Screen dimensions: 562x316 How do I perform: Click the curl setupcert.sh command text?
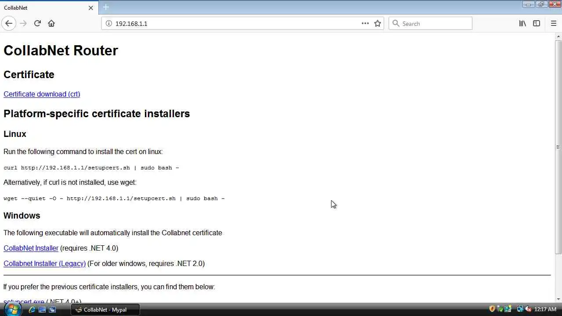pos(91,168)
